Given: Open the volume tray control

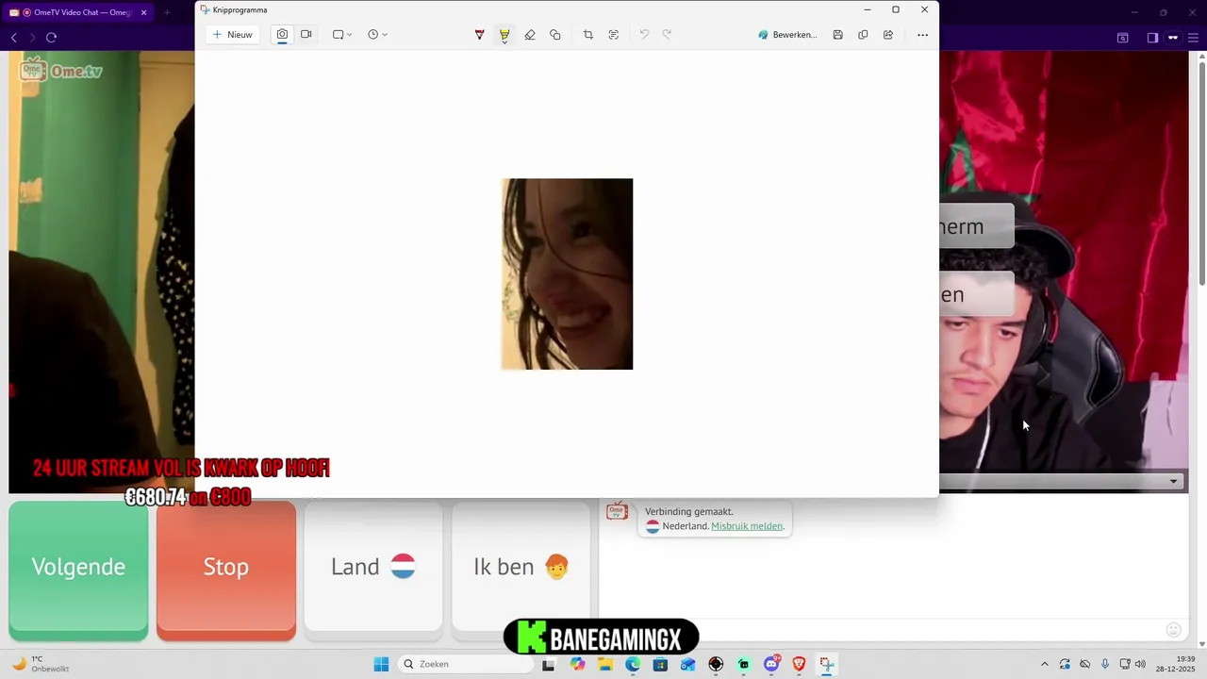Looking at the screenshot, I should tap(1140, 664).
